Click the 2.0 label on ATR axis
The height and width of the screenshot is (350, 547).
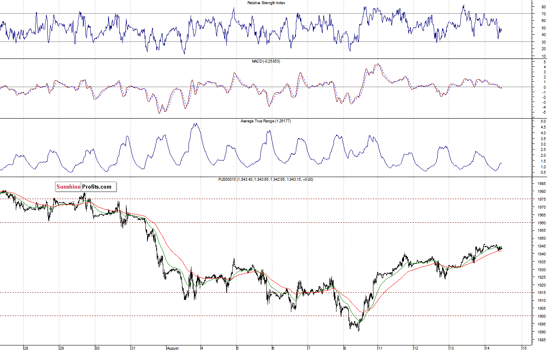click(543, 156)
